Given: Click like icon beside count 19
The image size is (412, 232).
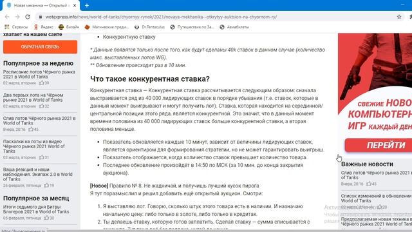Looking at the screenshot, I should 46,185.
